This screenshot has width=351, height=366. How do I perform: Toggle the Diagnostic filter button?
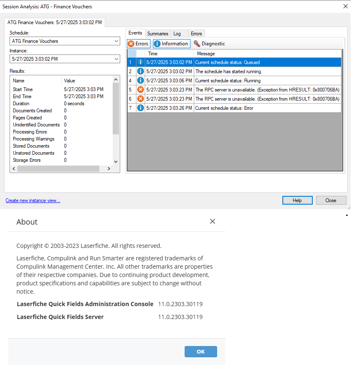(209, 44)
